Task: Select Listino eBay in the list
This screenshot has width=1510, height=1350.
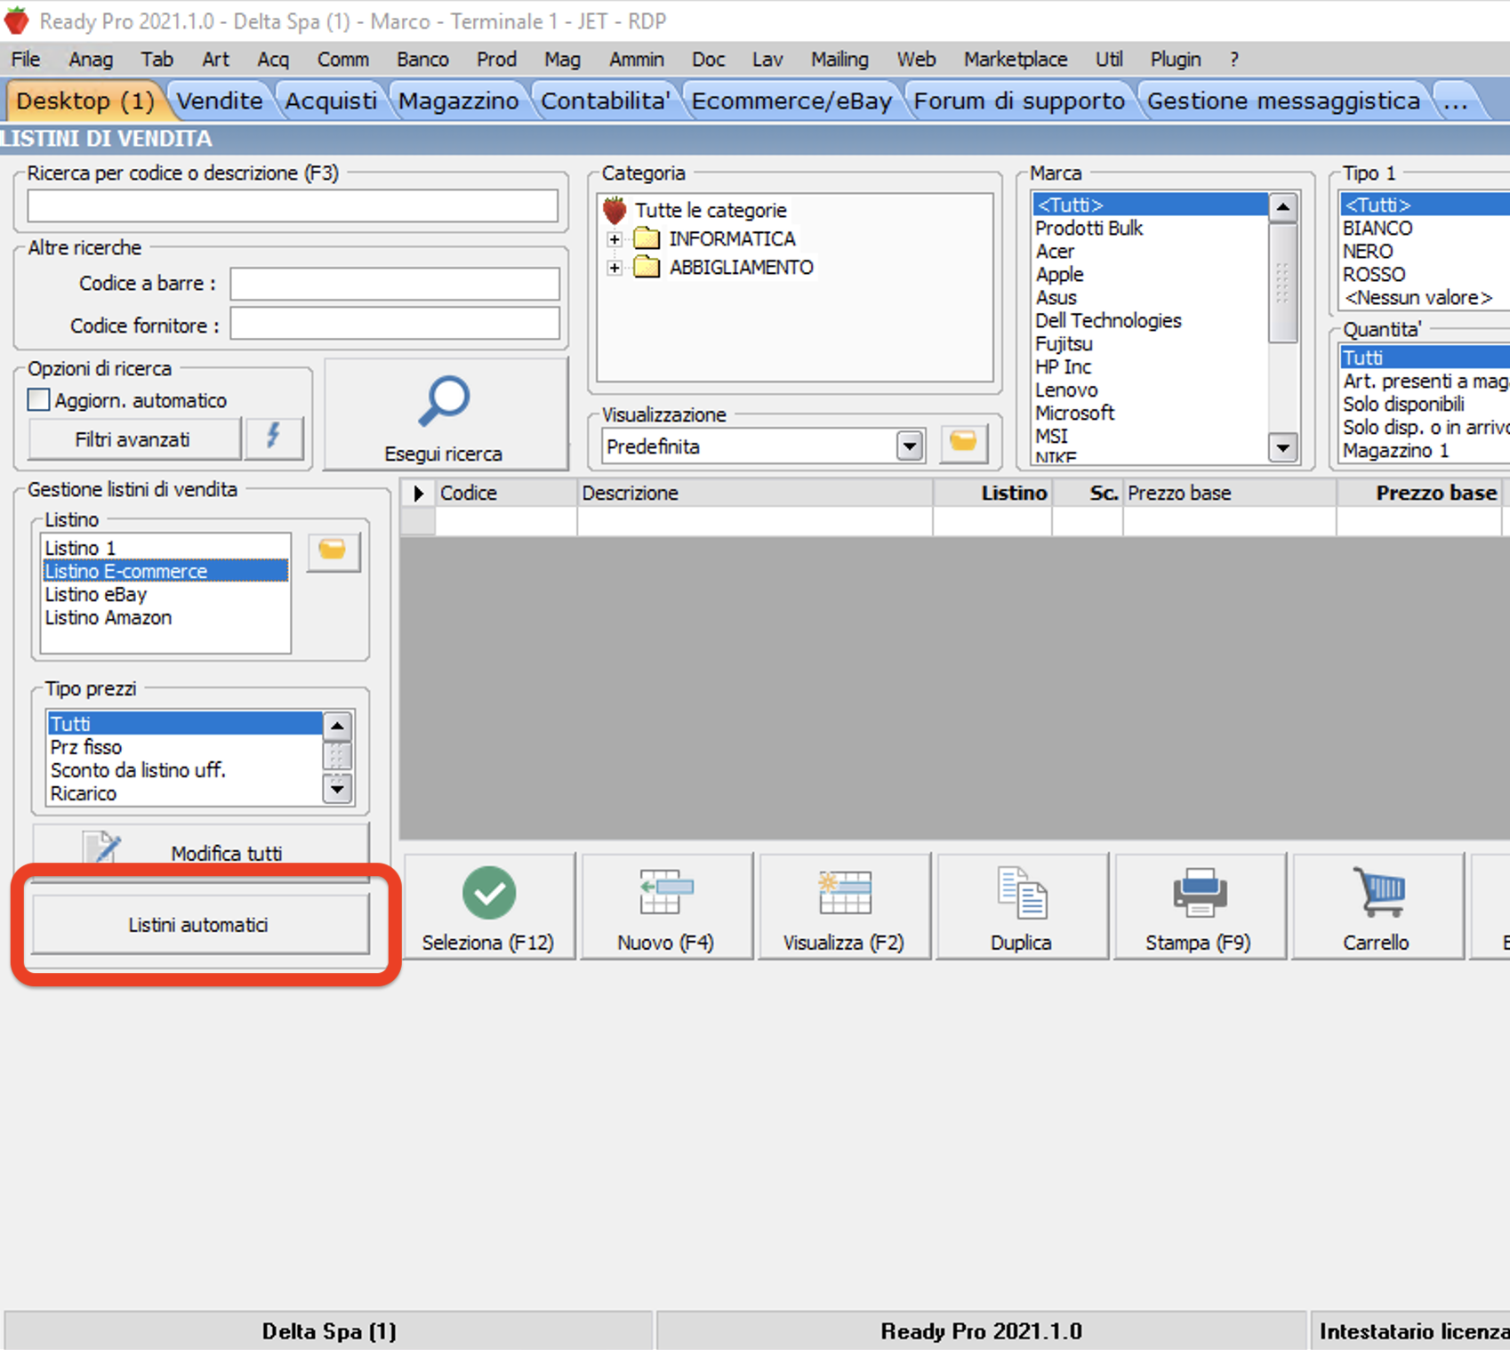Action: (165, 594)
